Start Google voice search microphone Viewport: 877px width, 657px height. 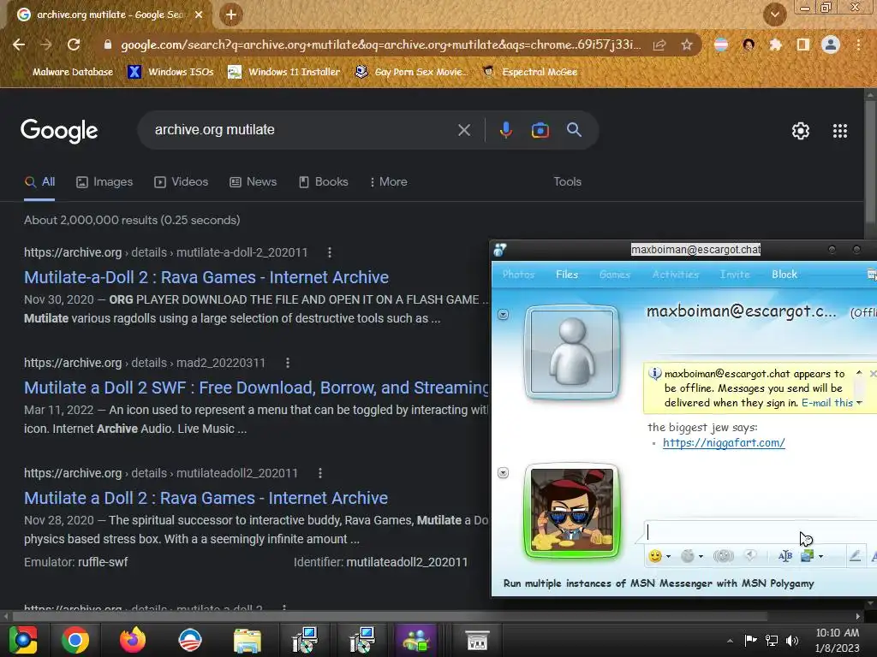pos(505,130)
